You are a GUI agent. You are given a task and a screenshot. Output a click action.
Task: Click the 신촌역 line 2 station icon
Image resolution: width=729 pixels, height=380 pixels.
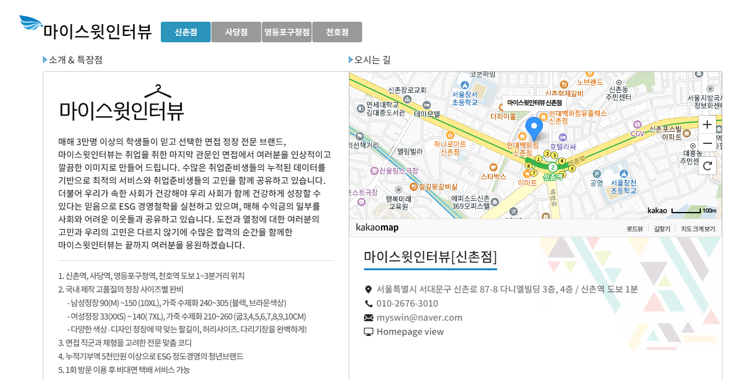click(x=553, y=167)
